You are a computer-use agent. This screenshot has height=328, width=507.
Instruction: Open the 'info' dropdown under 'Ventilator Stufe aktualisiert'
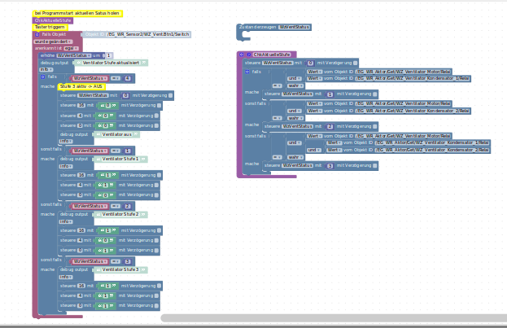[x=46, y=69]
